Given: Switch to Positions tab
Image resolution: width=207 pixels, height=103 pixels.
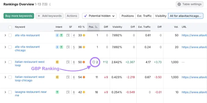Looking at the screenshot, I should coord(128,16).
